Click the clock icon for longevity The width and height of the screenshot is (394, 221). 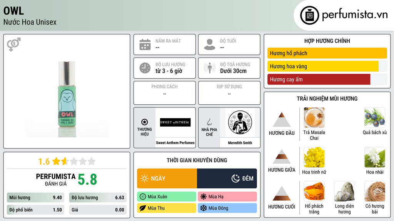point(145,68)
